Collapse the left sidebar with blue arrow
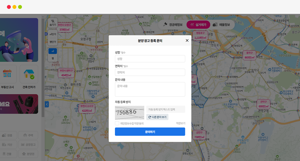Image resolution: width=300 pixels, height=161 pixels. click(47, 104)
